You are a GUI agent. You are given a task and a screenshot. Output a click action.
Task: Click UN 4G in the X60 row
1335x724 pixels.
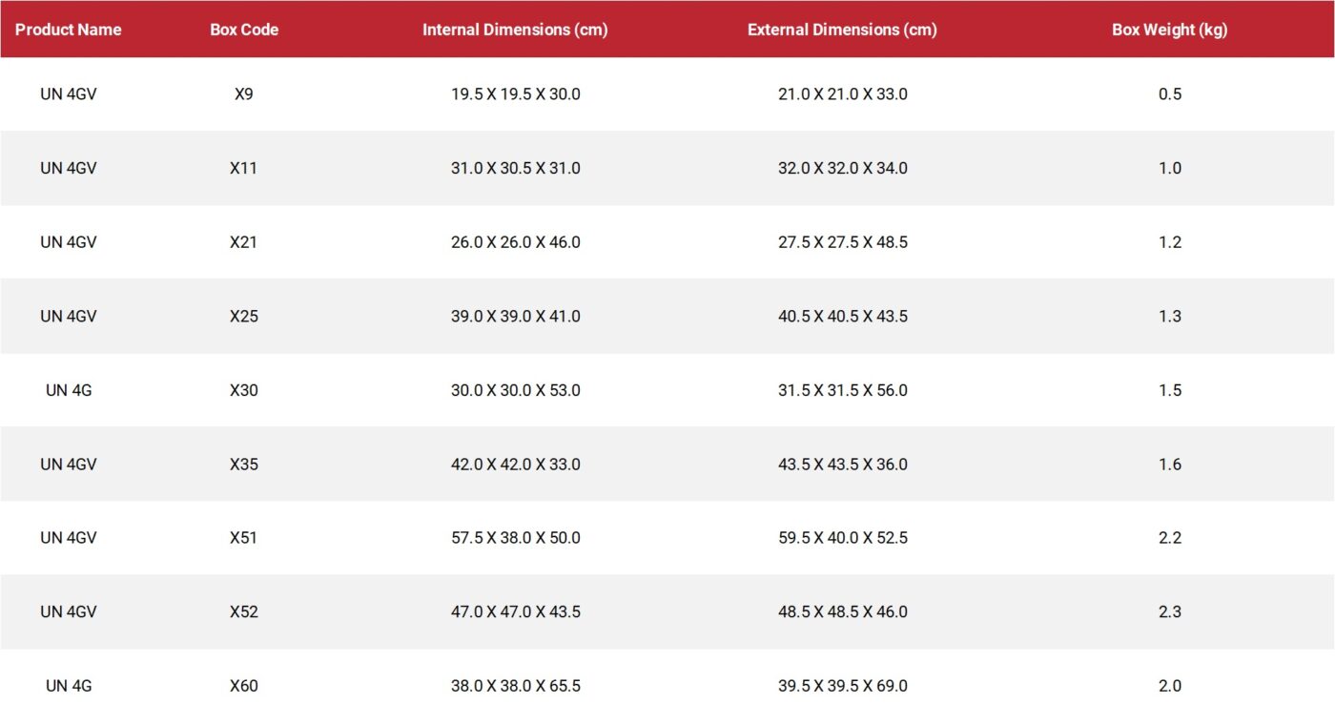click(69, 686)
